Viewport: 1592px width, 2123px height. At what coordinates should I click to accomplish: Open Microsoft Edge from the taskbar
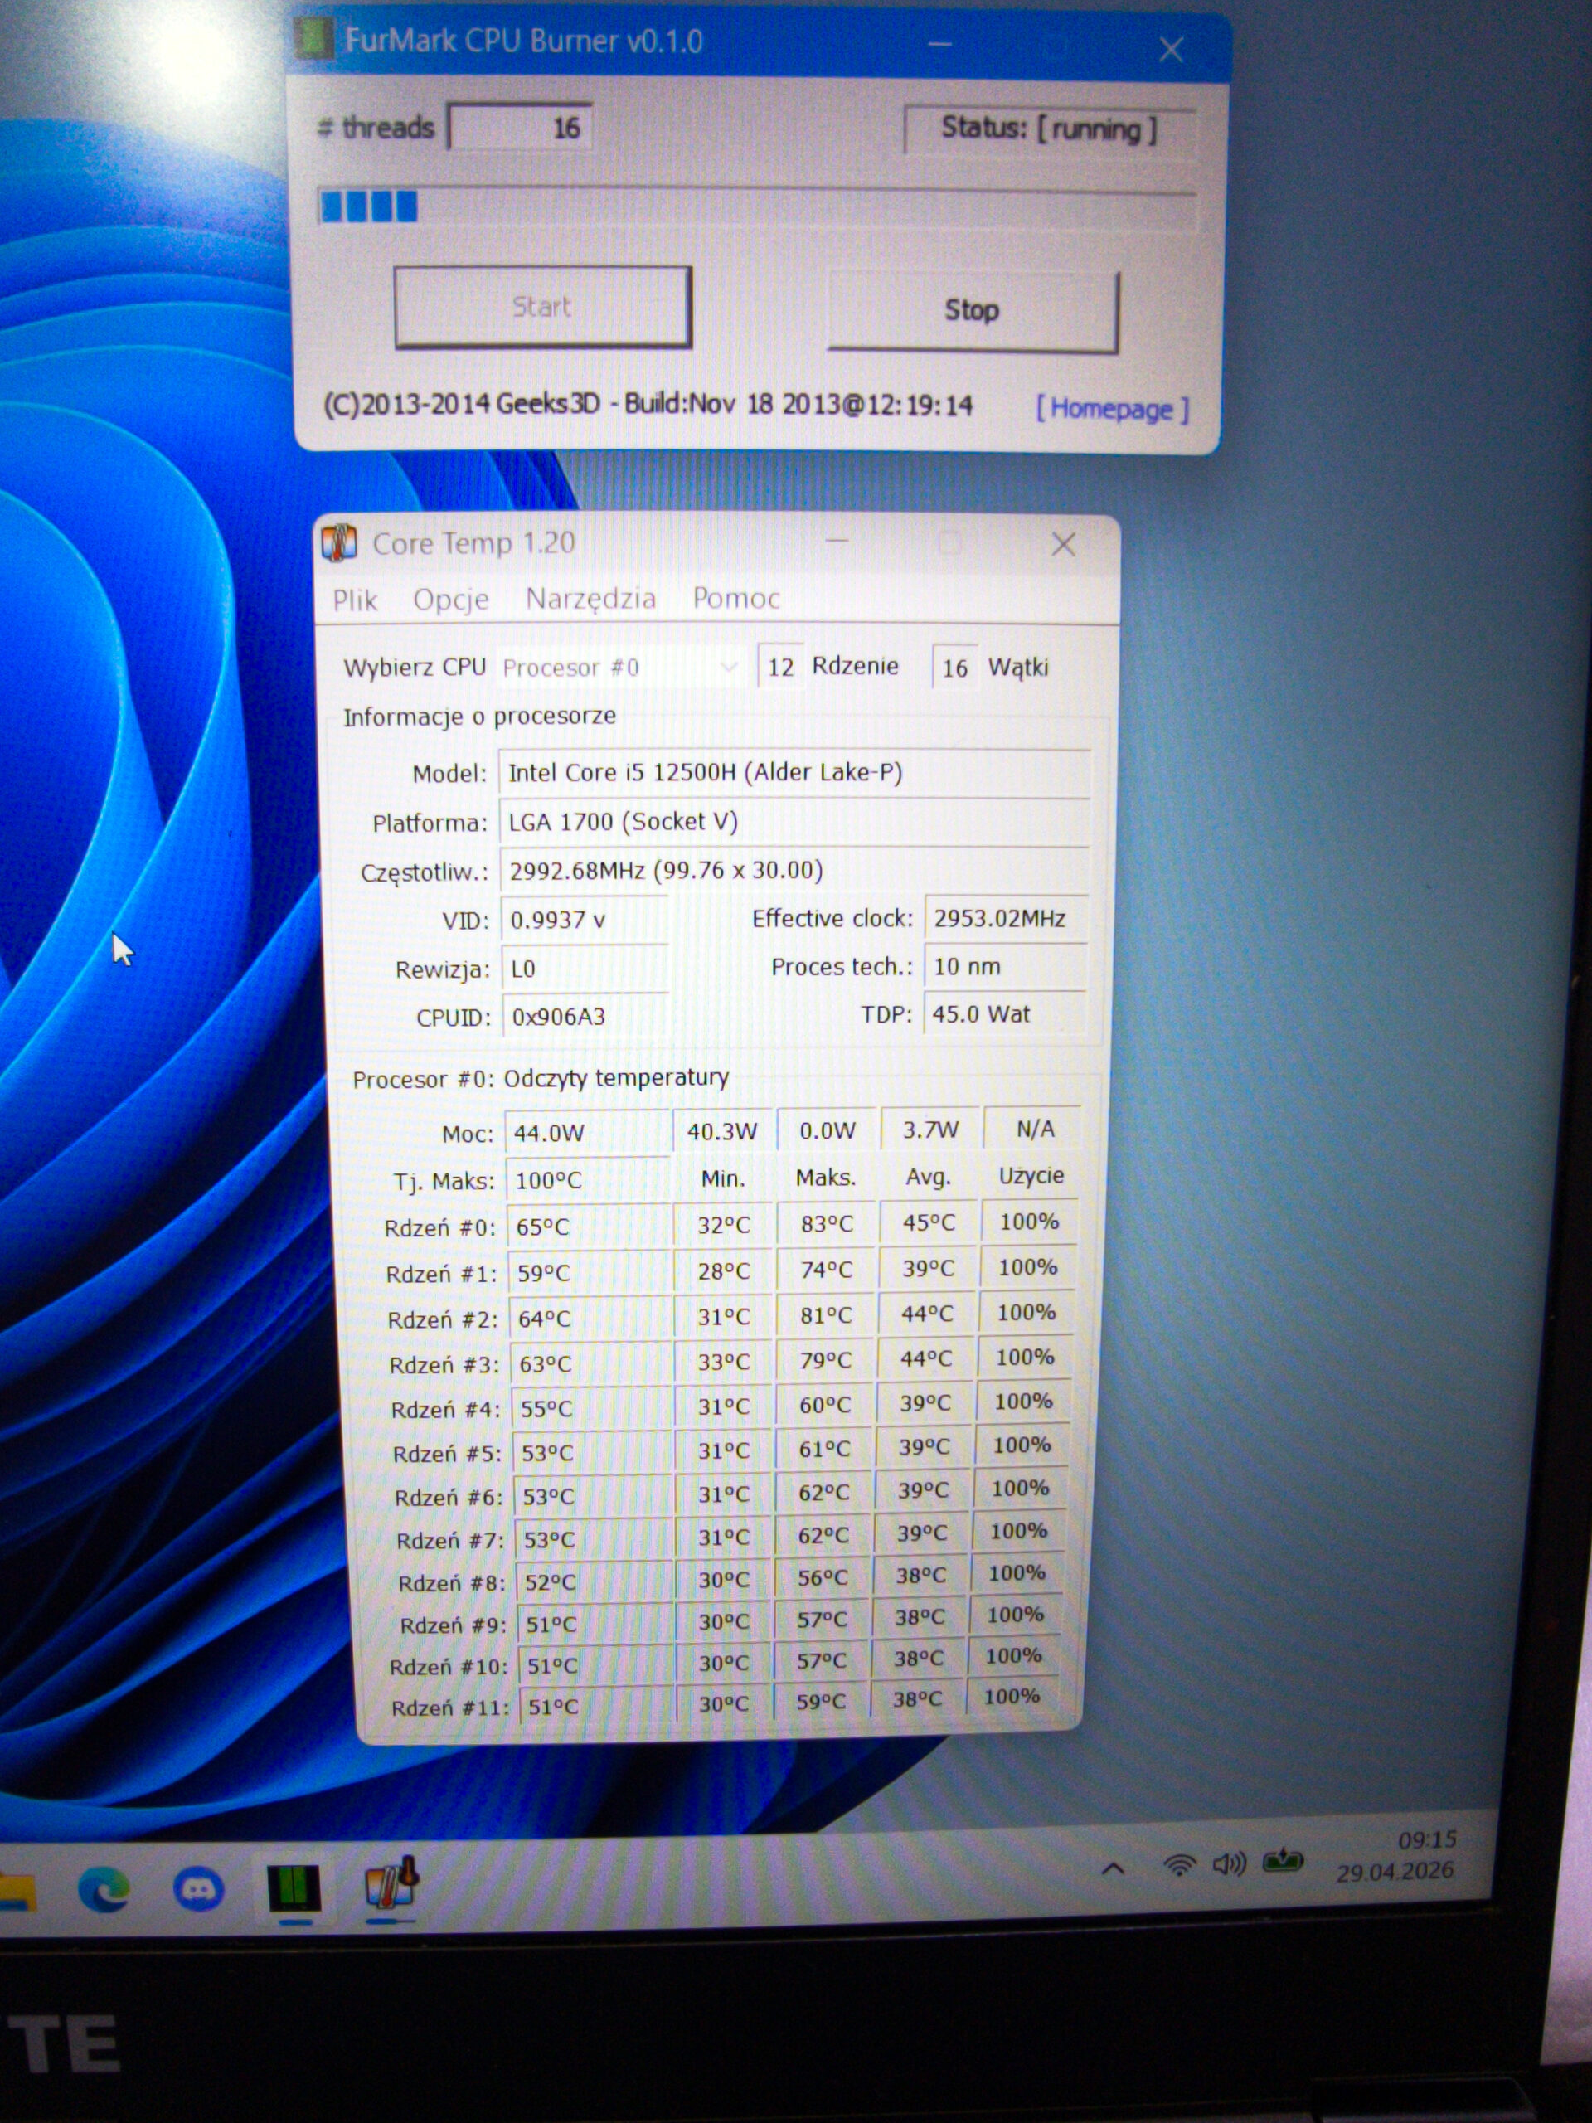(x=104, y=1889)
